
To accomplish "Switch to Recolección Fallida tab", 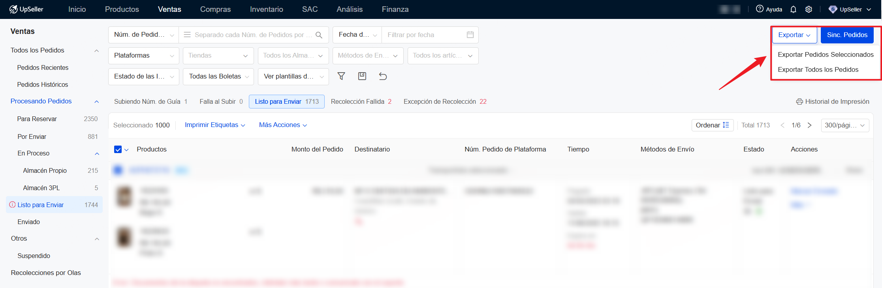I will tap(361, 101).
